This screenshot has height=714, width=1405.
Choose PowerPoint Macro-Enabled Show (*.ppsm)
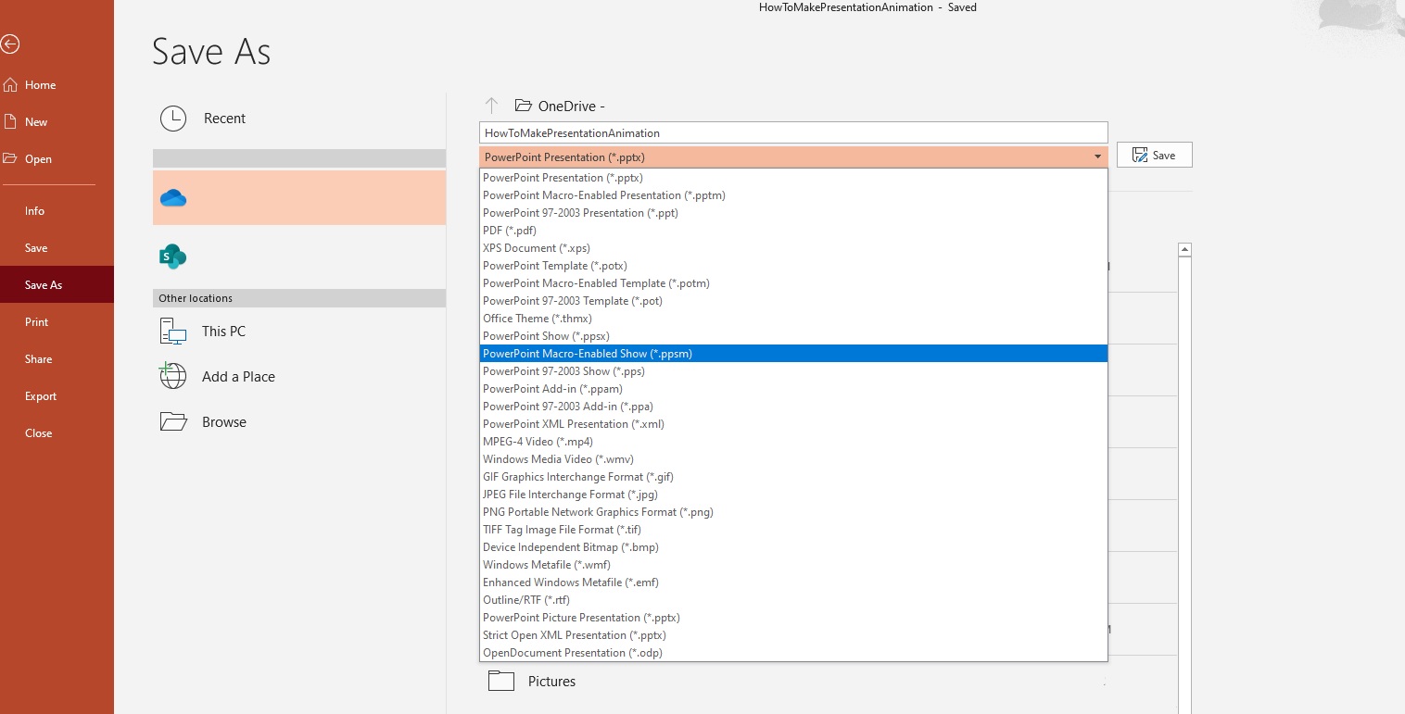(793, 354)
